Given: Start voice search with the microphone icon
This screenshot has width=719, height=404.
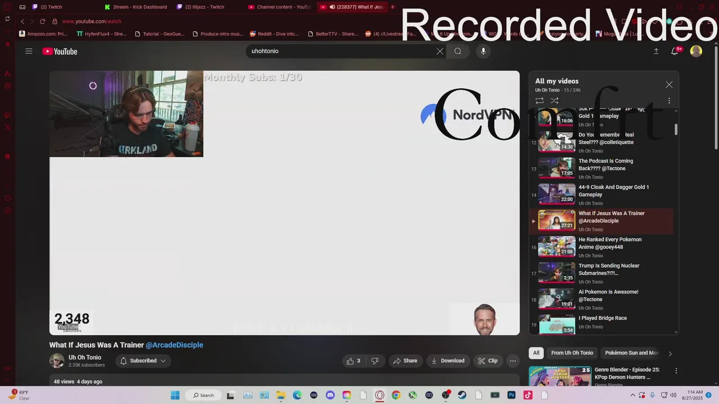Looking at the screenshot, I should tap(483, 51).
